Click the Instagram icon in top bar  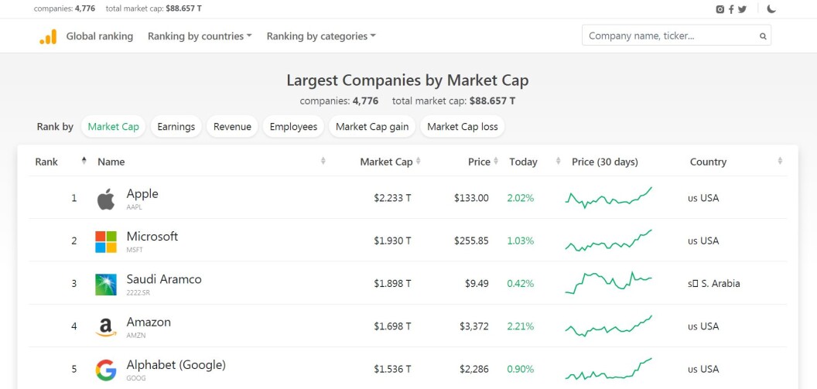[x=720, y=9]
